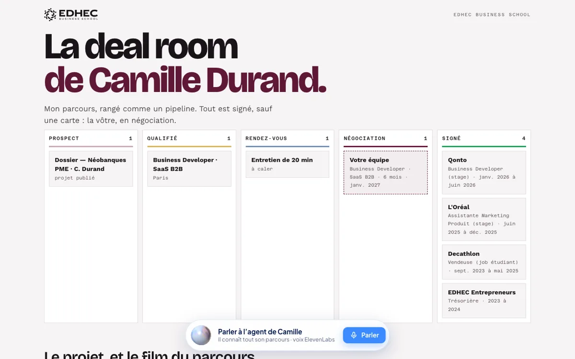Click the 'de Camille Durand.' heading

[x=185, y=79]
